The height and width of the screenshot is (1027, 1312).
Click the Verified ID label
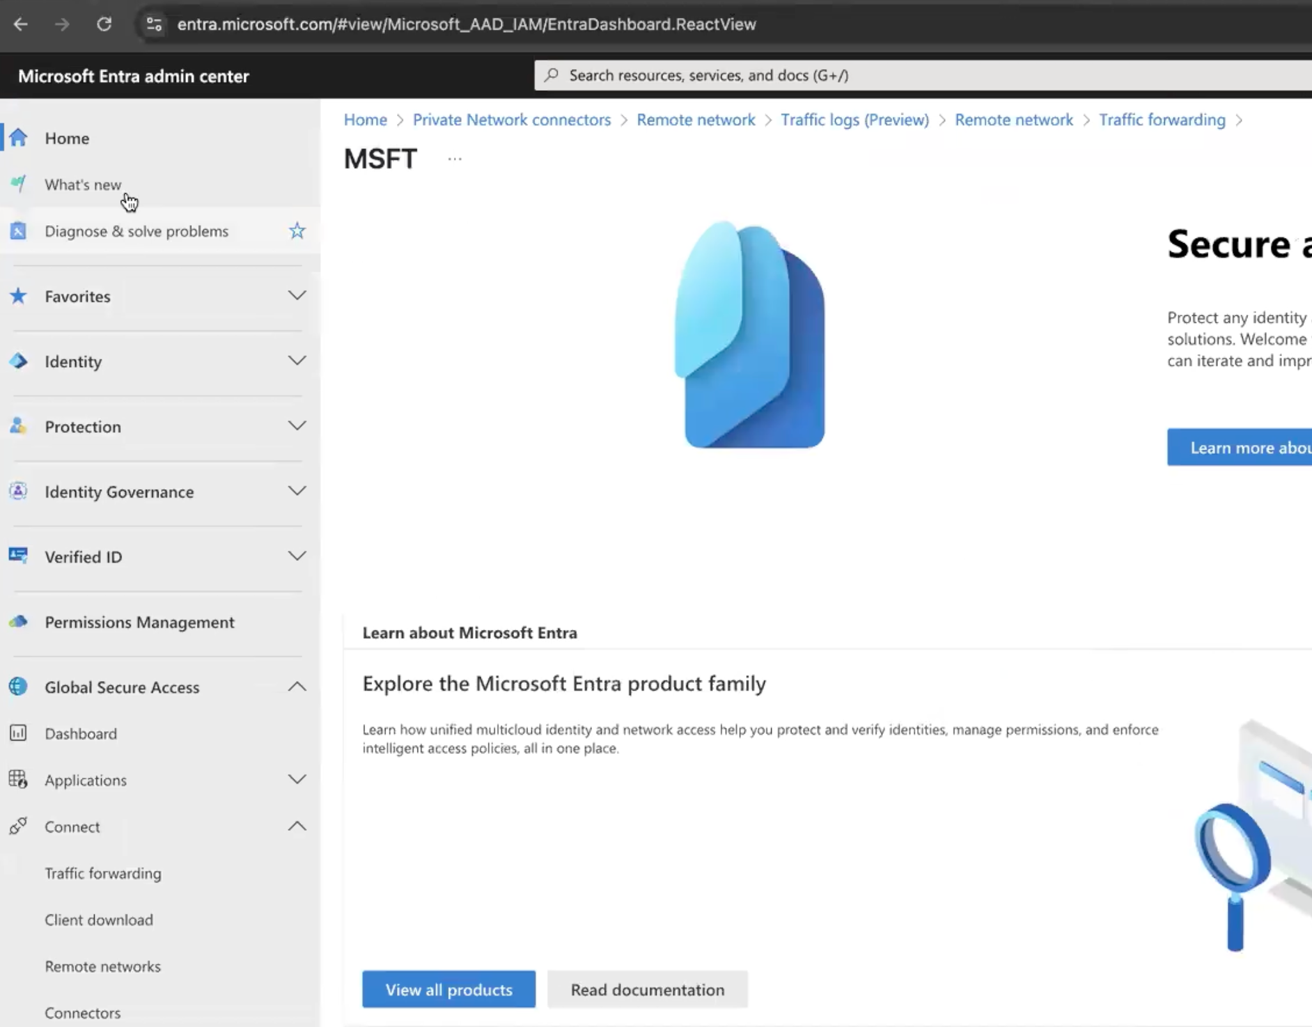tap(83, 557)
